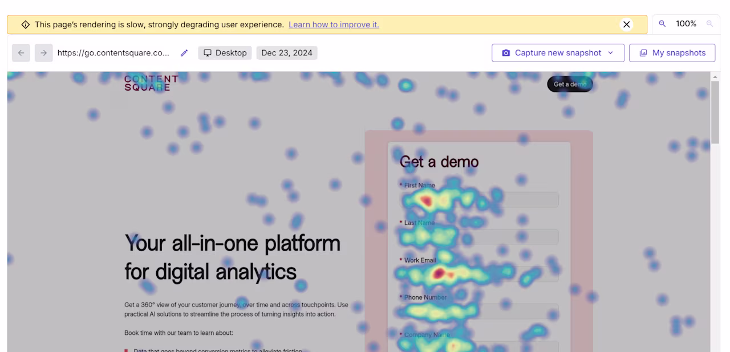The width and height of the screenshot is (730, 352).
Task: Click Capture new snapshot button
Action: (x=558, y=53)
